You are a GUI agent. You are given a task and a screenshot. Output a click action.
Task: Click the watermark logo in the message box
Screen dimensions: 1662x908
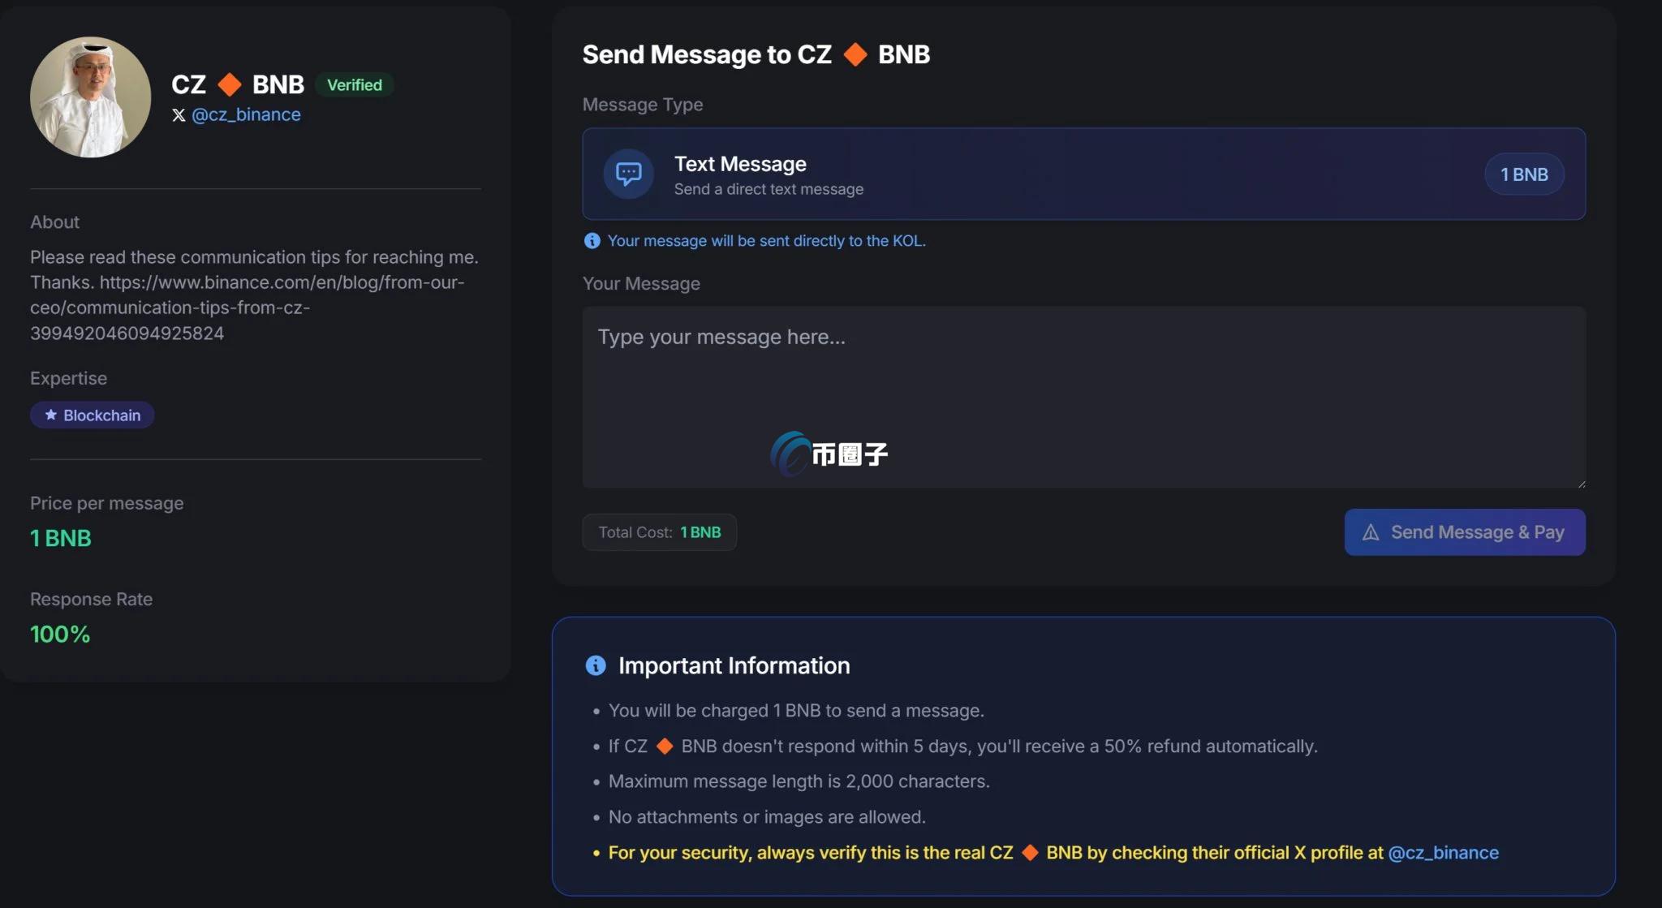(x=829, y=454)
